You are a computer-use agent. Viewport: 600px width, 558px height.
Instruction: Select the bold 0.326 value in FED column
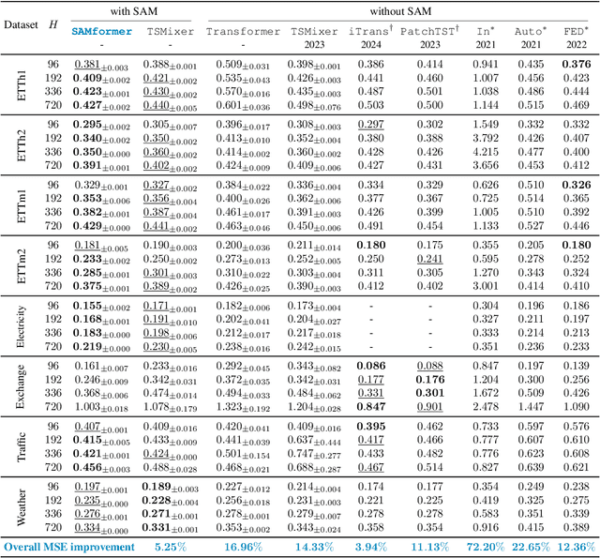point(577,185)
